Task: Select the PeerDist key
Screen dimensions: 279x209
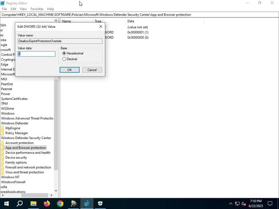Action: click(7, 84)
